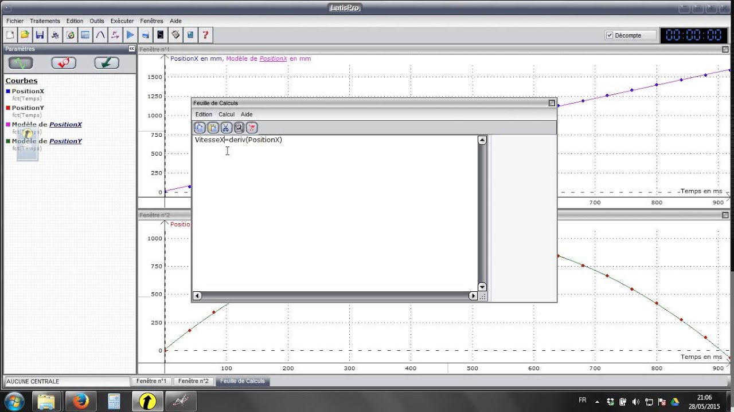Open the main Aide menu
This screenshot has width=734, height=412.
point(175,21)
